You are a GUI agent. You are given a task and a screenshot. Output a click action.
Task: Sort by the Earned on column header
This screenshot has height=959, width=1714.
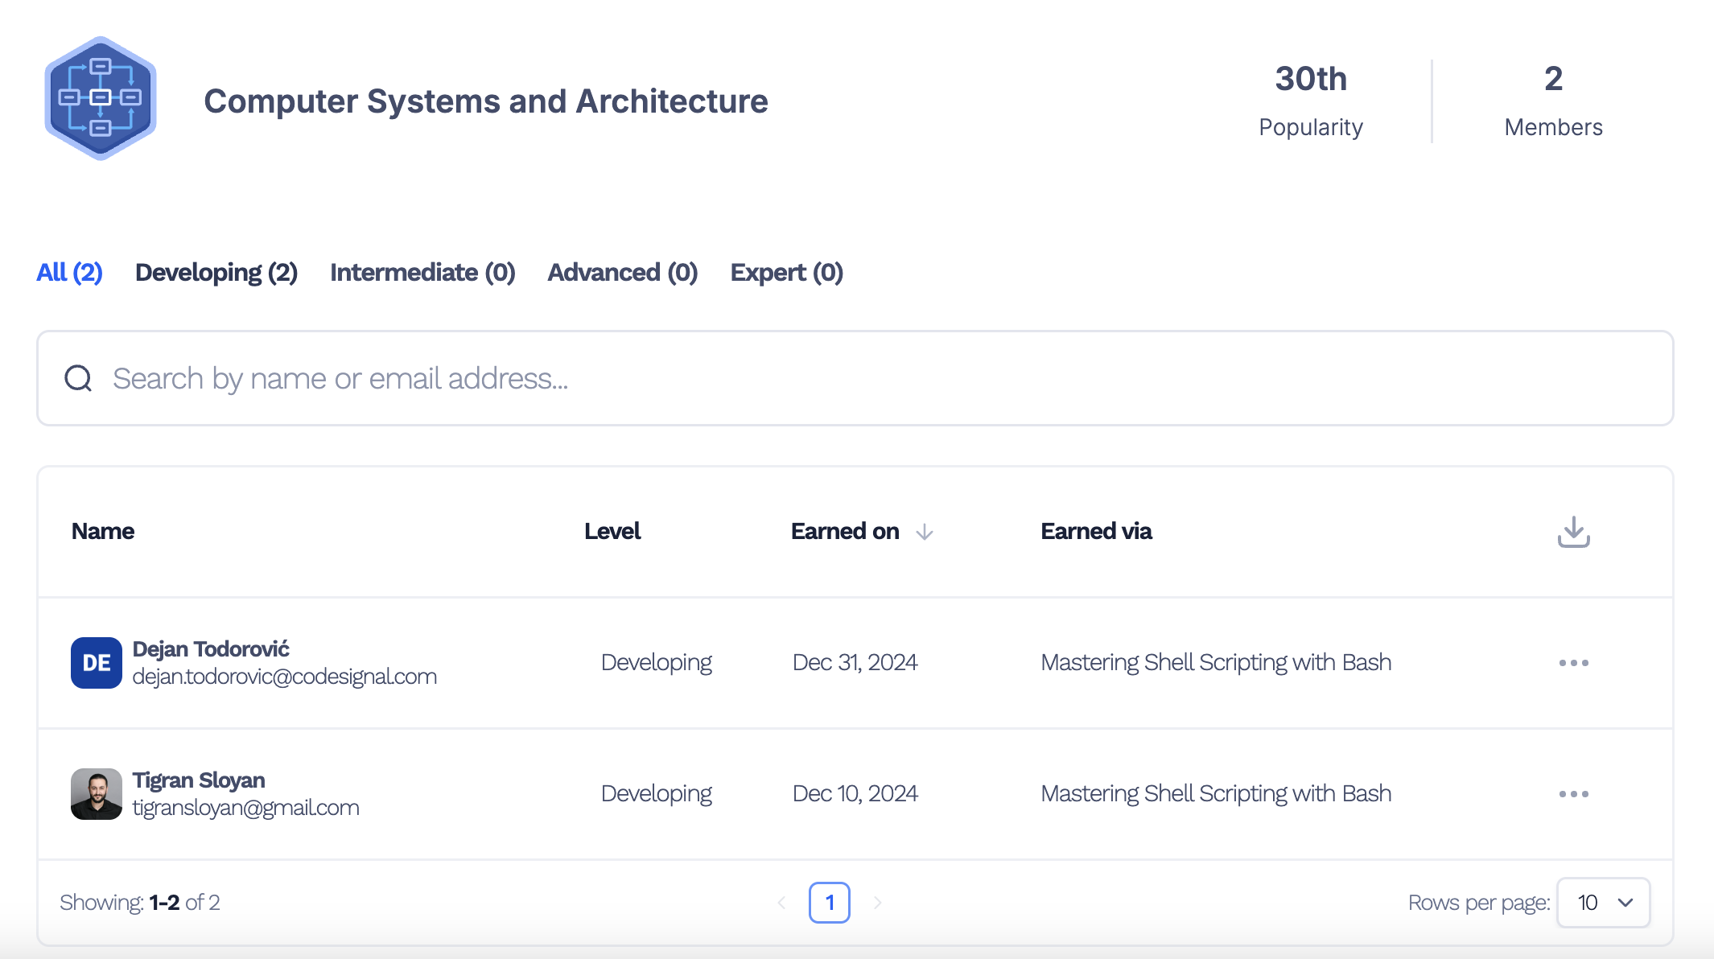845,532
